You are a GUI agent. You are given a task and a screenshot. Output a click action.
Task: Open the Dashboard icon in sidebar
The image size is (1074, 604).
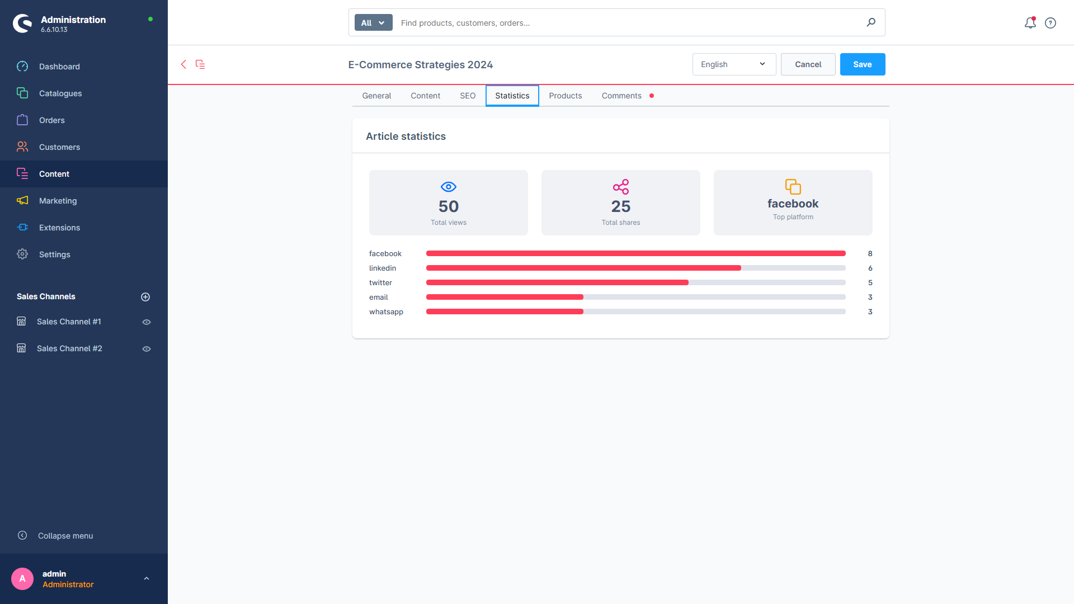(22, 67)
